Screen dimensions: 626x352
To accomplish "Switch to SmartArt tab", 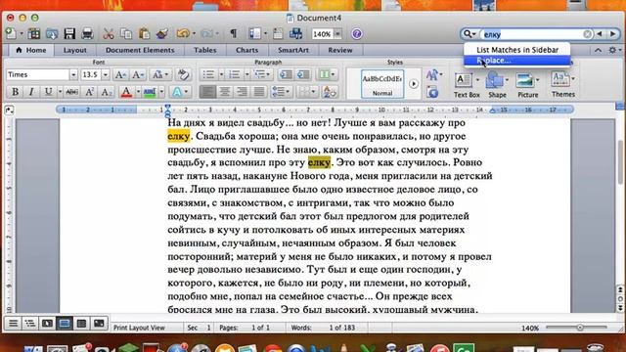I will [293, 50].
